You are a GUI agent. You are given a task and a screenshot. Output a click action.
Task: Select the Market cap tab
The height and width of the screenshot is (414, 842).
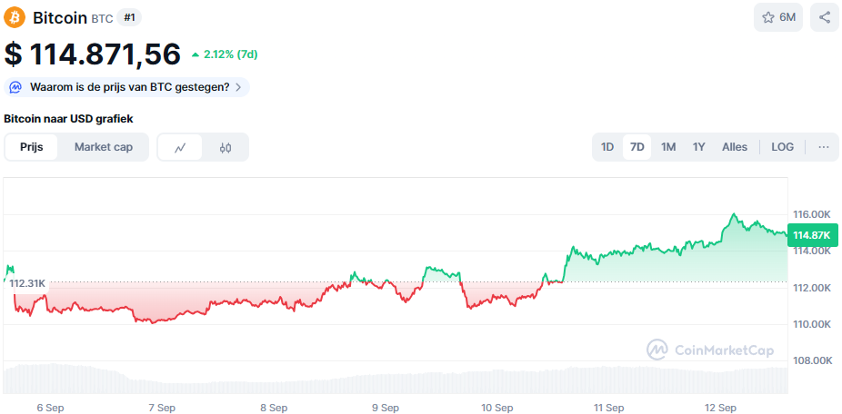point(103,147)
